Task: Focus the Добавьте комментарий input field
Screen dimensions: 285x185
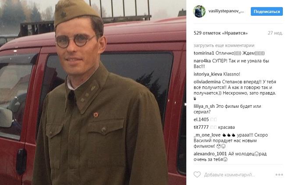Action: [229, 175]
